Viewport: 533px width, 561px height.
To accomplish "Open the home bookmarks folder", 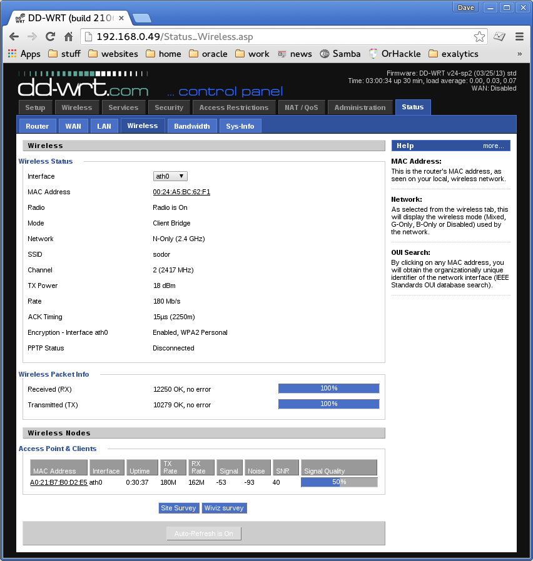I will tap(163, 54).
